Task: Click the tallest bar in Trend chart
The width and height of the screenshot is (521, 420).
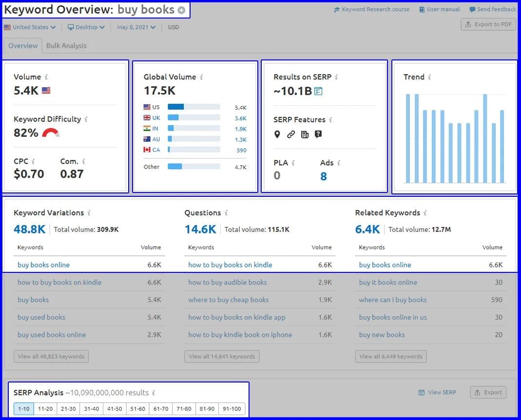Action: tap(485, 138)
